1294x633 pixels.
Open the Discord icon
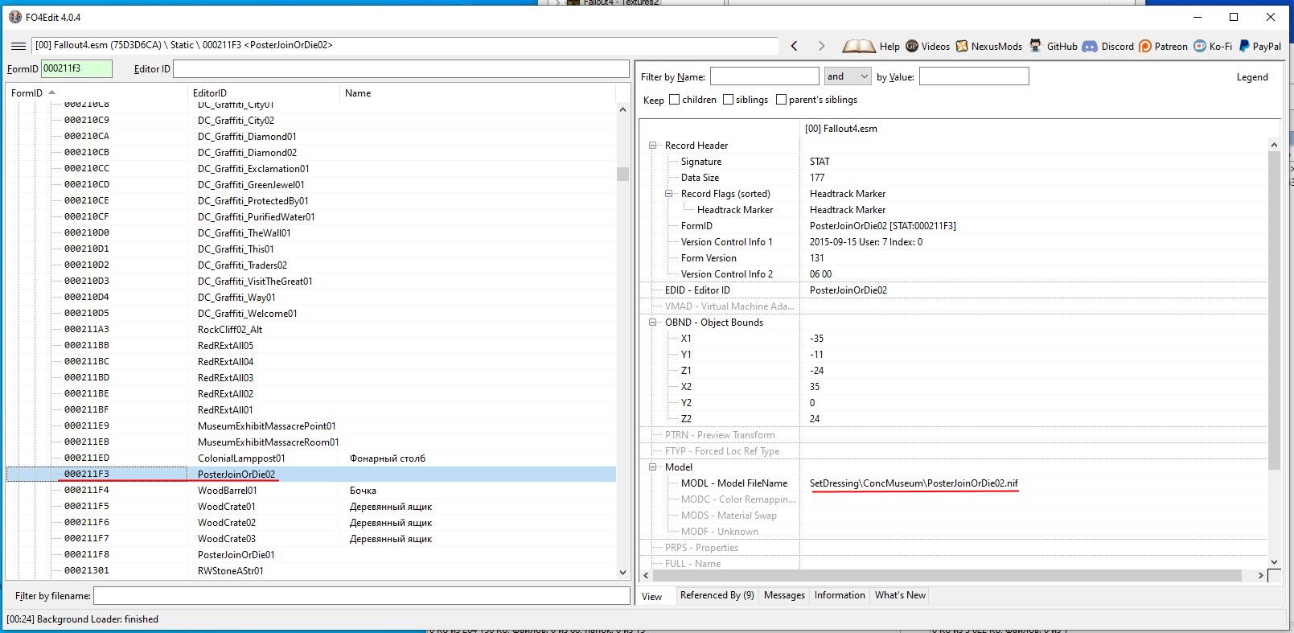point(1090,46)
